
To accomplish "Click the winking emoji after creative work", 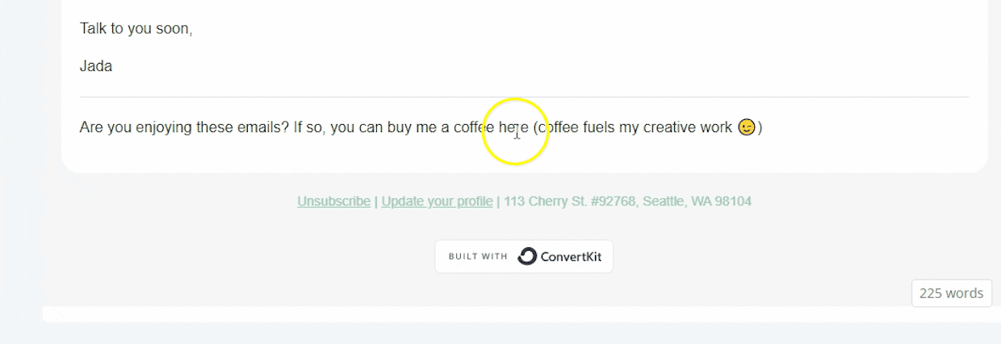I will (x=747, y=127).
